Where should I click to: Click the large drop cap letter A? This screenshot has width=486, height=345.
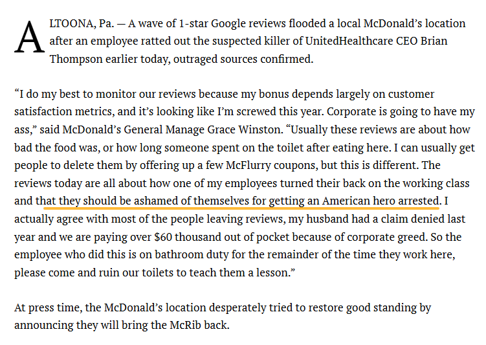point(30,37)
